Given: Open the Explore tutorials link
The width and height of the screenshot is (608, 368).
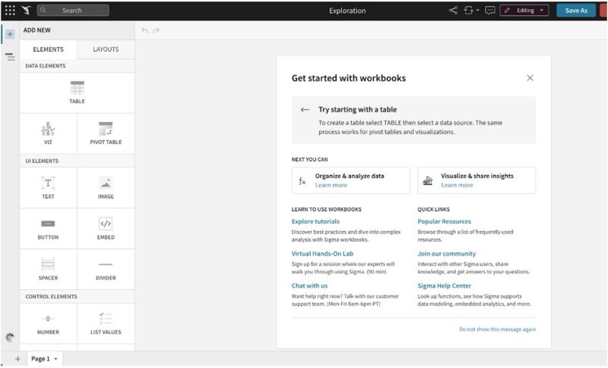Looking at the screenshot, I should pyautogui.click(x=315, y=222).
